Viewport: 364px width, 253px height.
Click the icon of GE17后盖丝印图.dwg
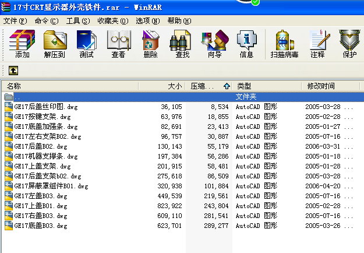point(9,107)
